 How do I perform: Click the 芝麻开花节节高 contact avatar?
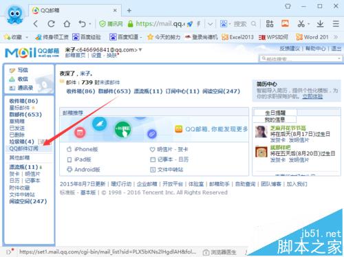[x=261, y=131]
